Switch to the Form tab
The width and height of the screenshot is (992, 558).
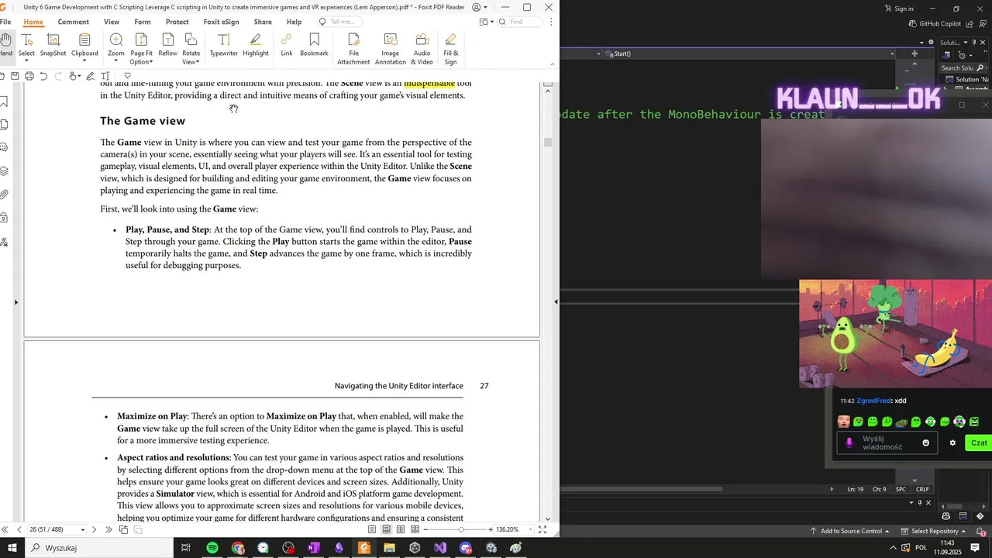tap(143, 22)
